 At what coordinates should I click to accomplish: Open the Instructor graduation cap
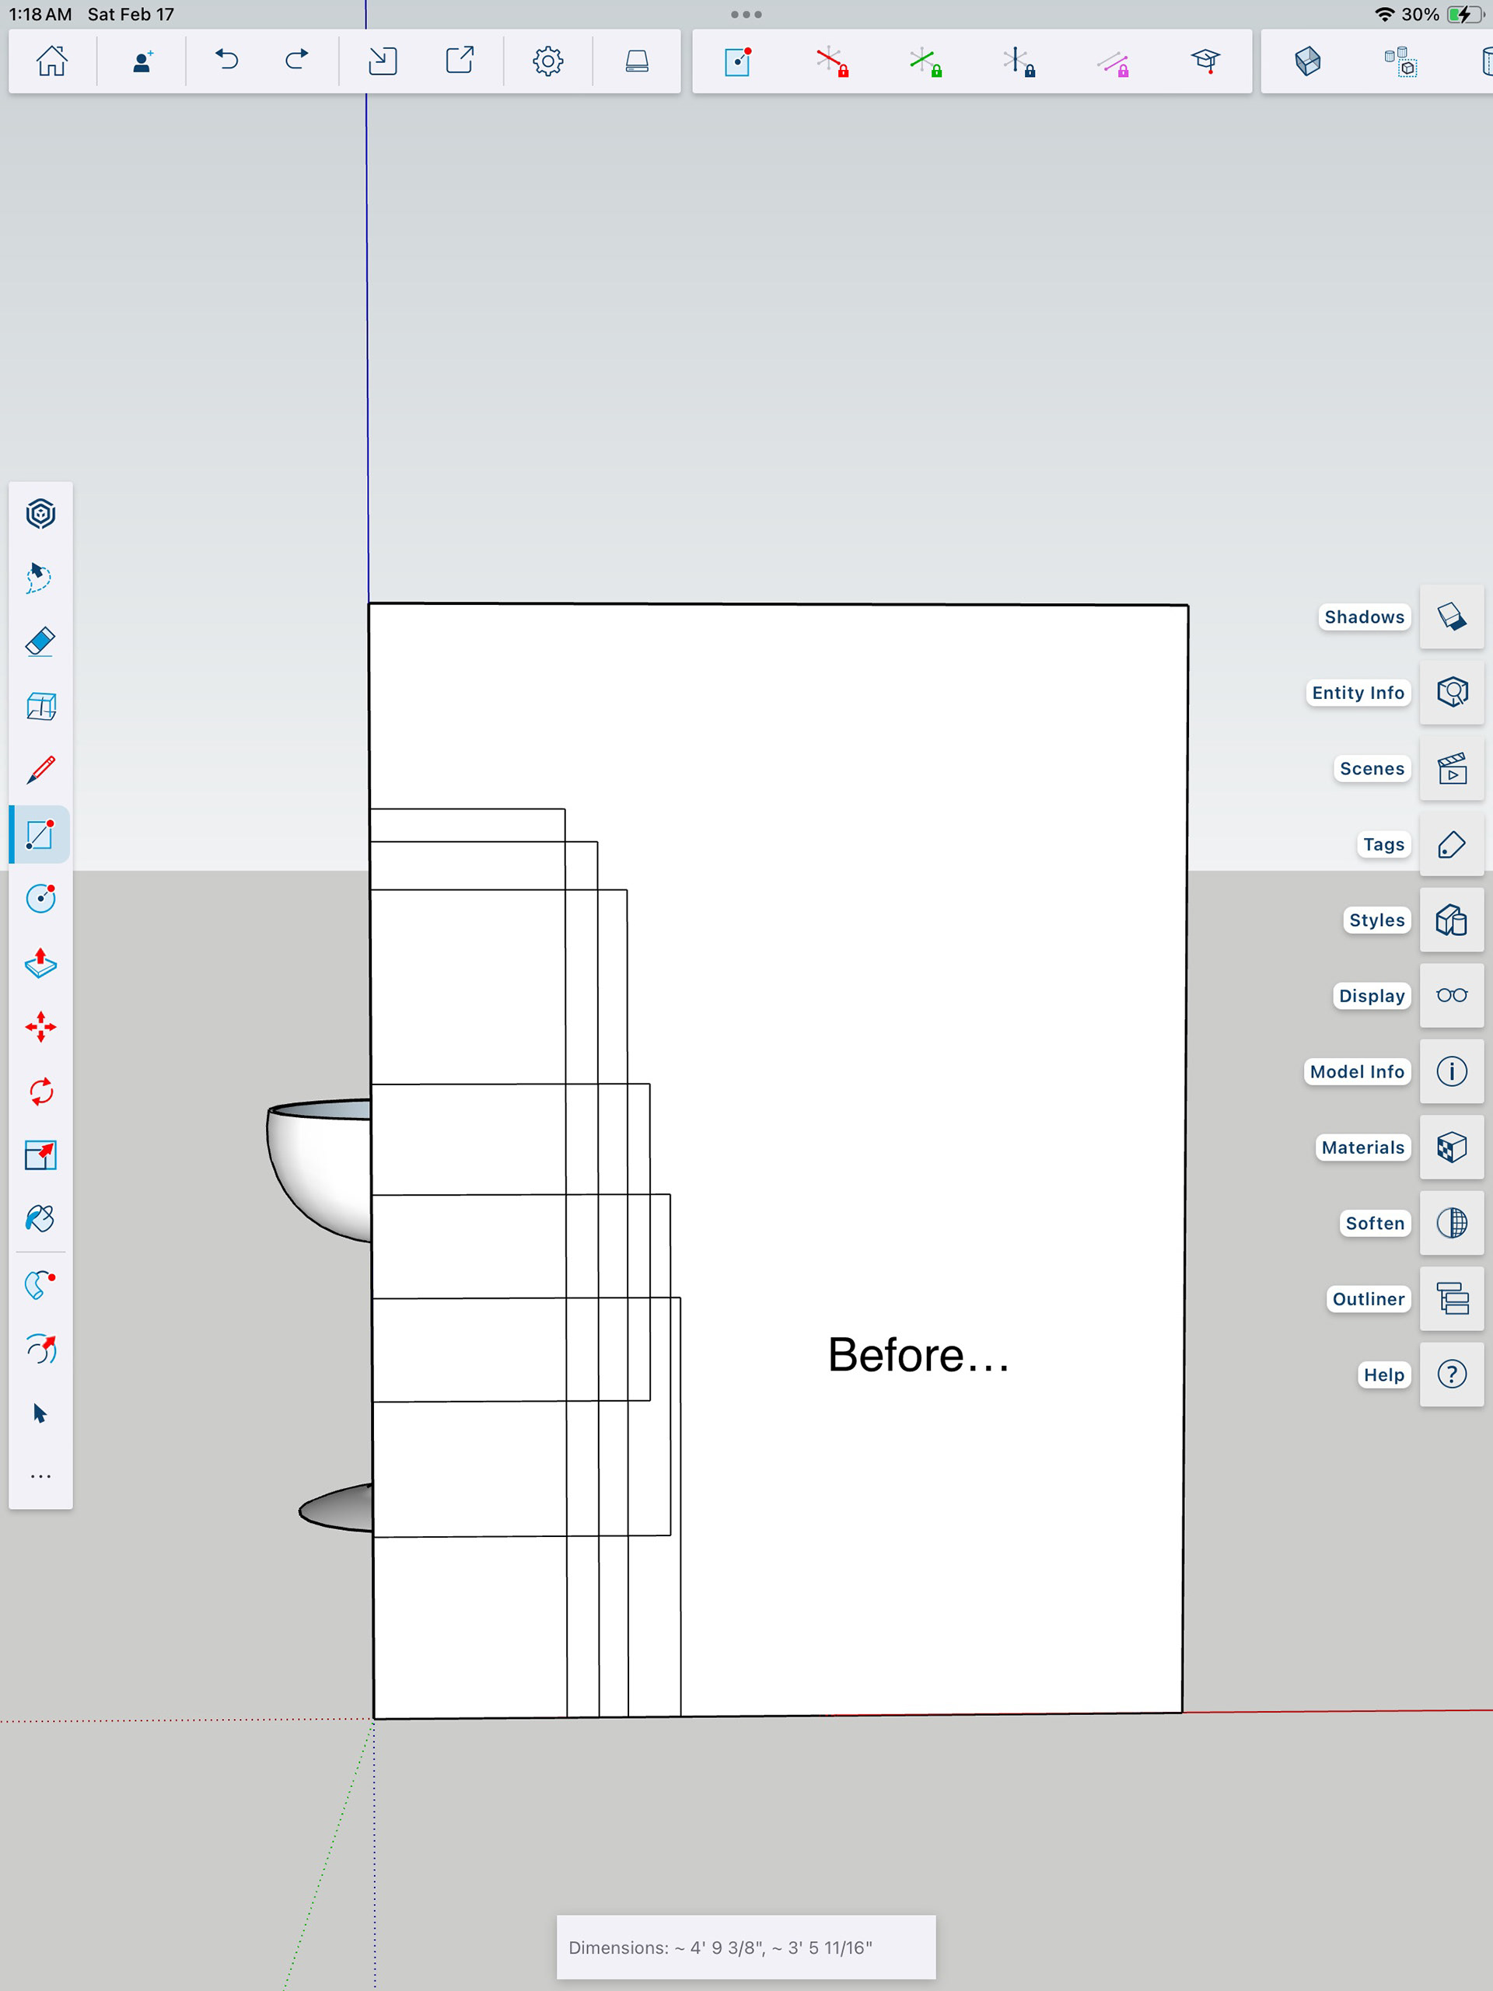click(x=1205, y=61)
